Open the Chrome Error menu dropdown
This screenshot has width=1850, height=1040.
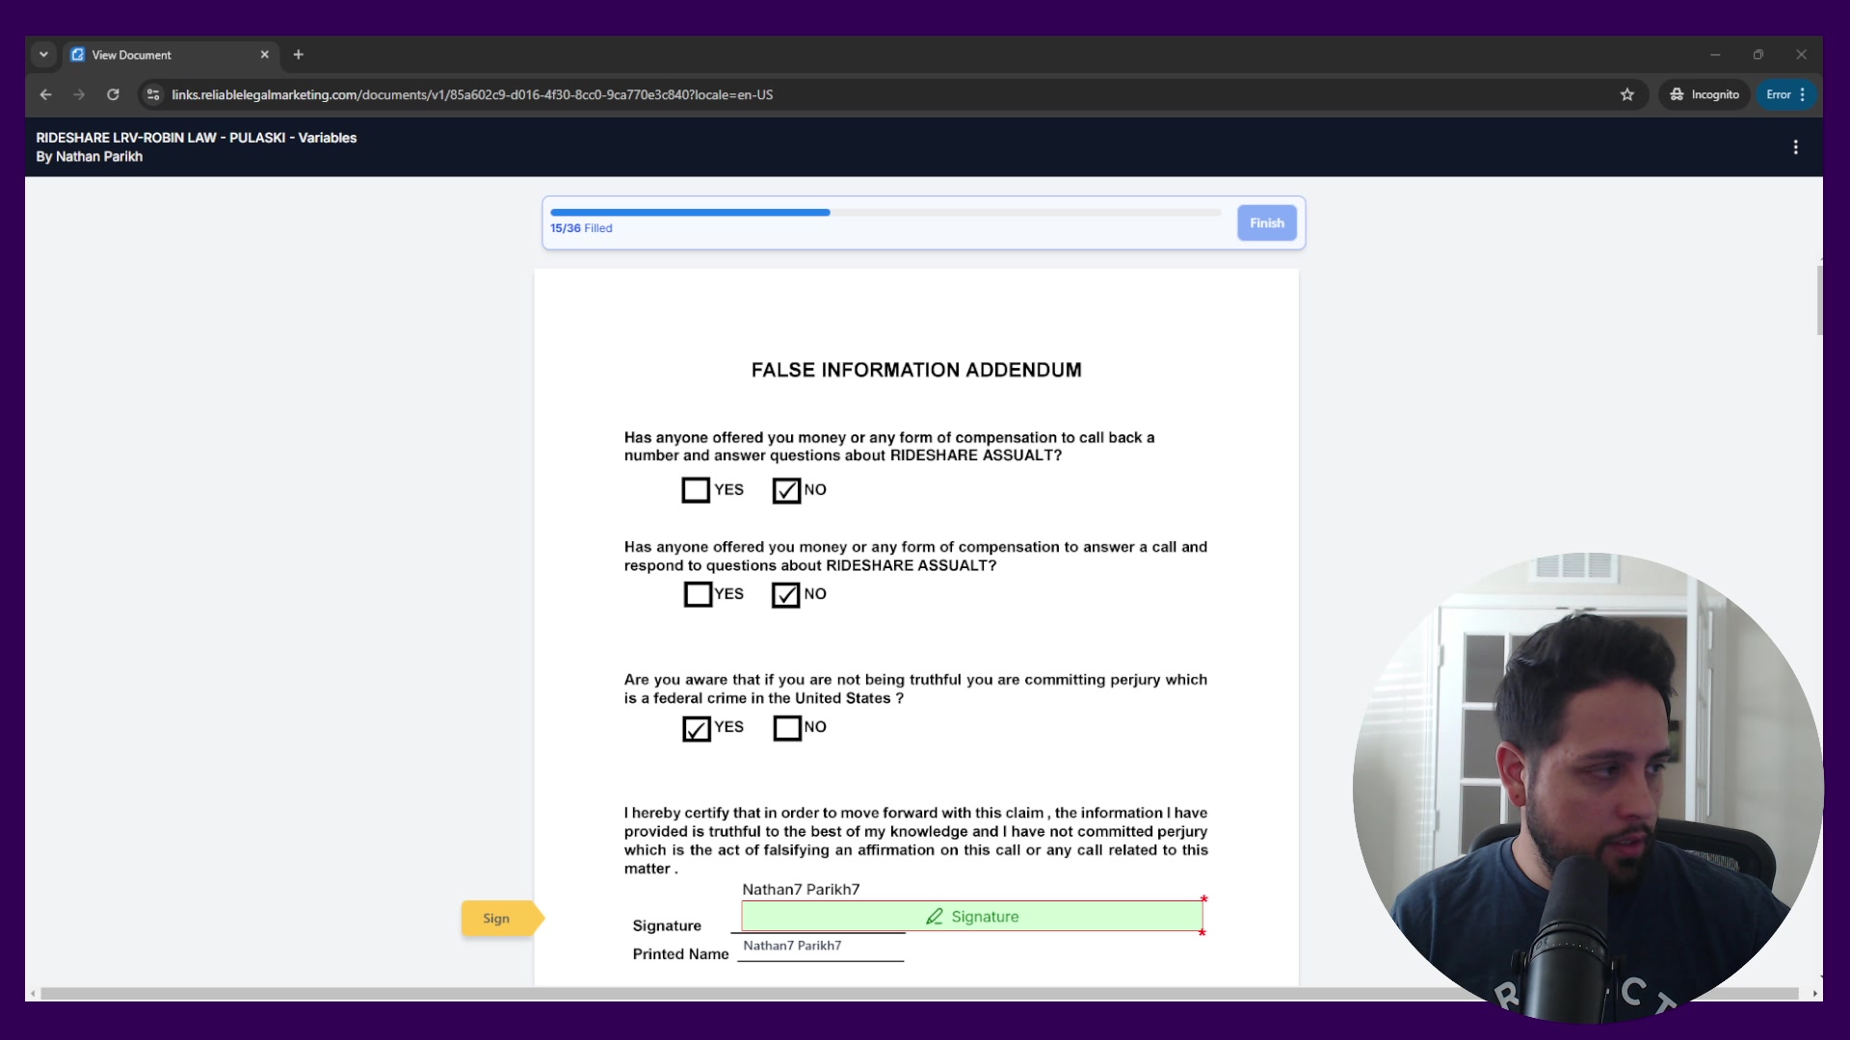[1785, 94]
